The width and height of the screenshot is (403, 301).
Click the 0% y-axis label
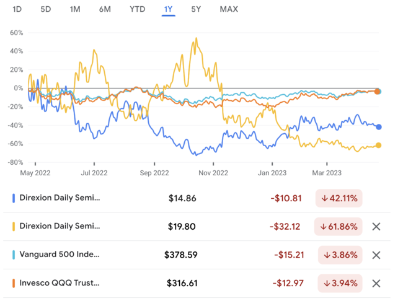(x=19, y=88)
